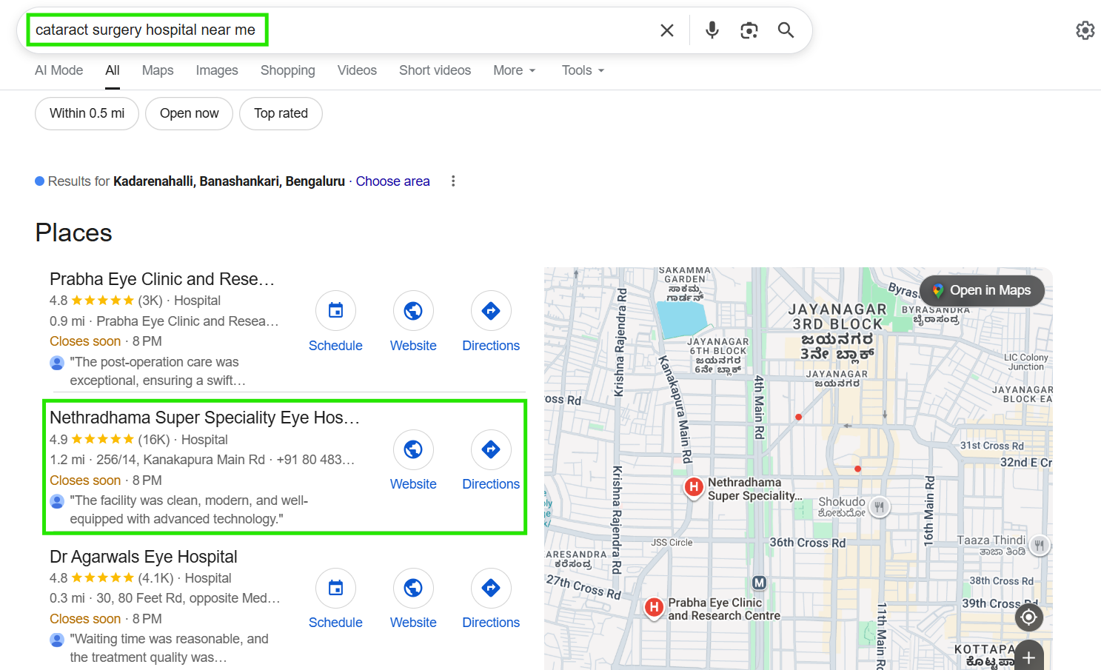Screen dimensions: 1101x670
Task: Center map on my location
Action: tap(1028, 617)
